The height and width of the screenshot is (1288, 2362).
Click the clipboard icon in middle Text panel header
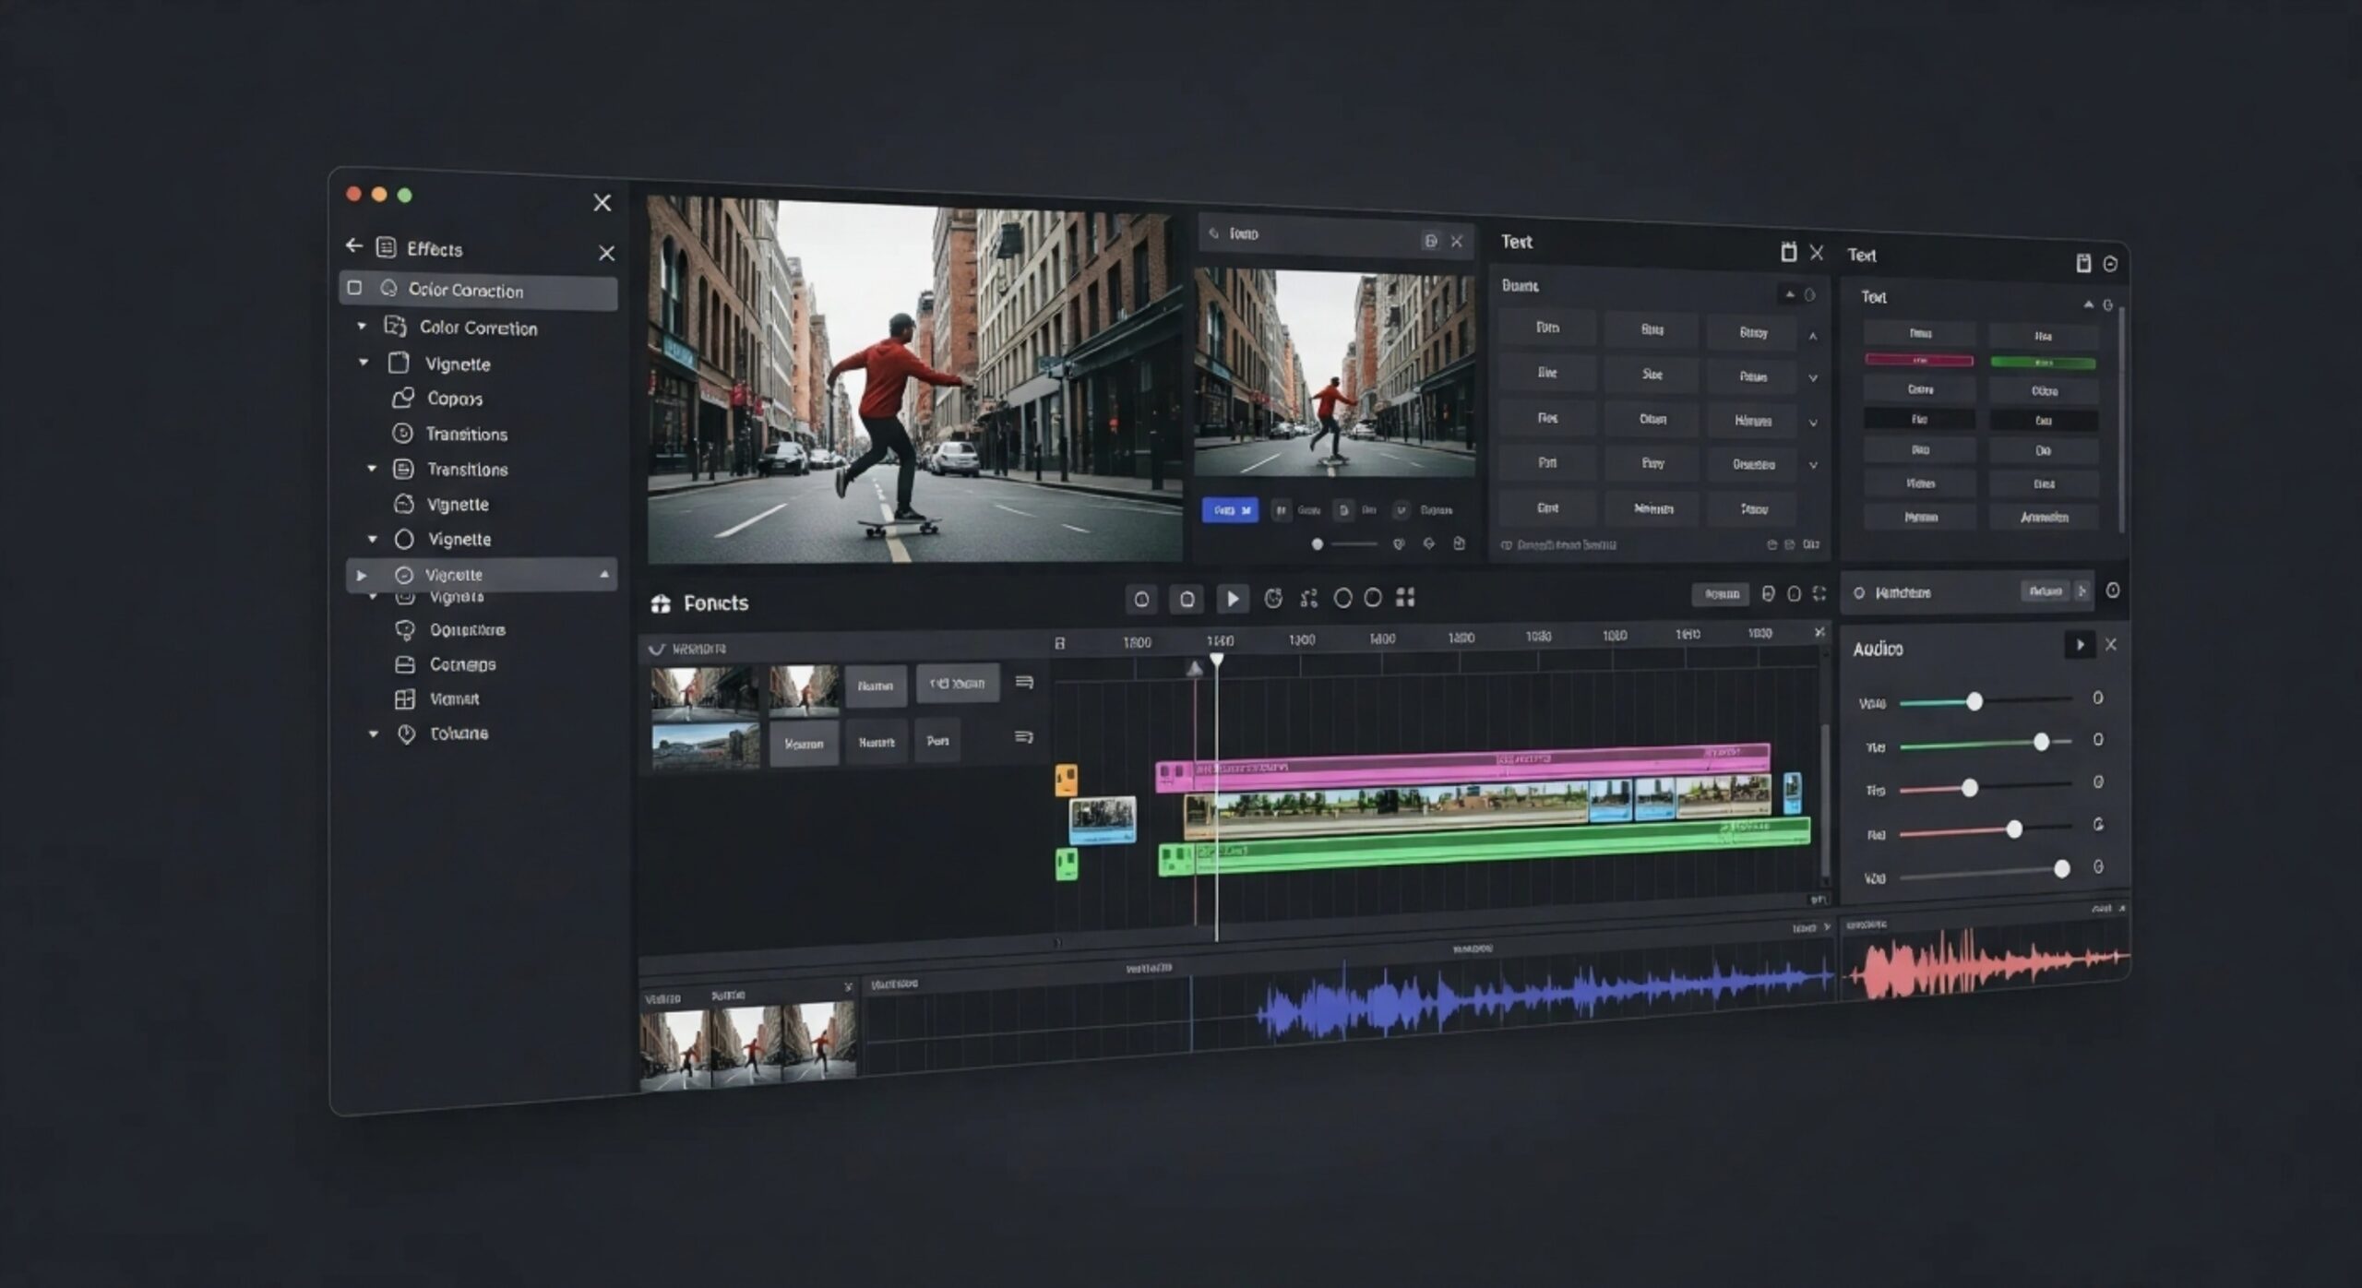click(x=1787, y=252)
